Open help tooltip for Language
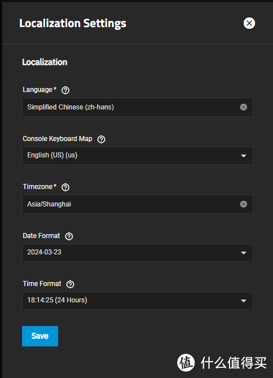 (x=65, y=90)
